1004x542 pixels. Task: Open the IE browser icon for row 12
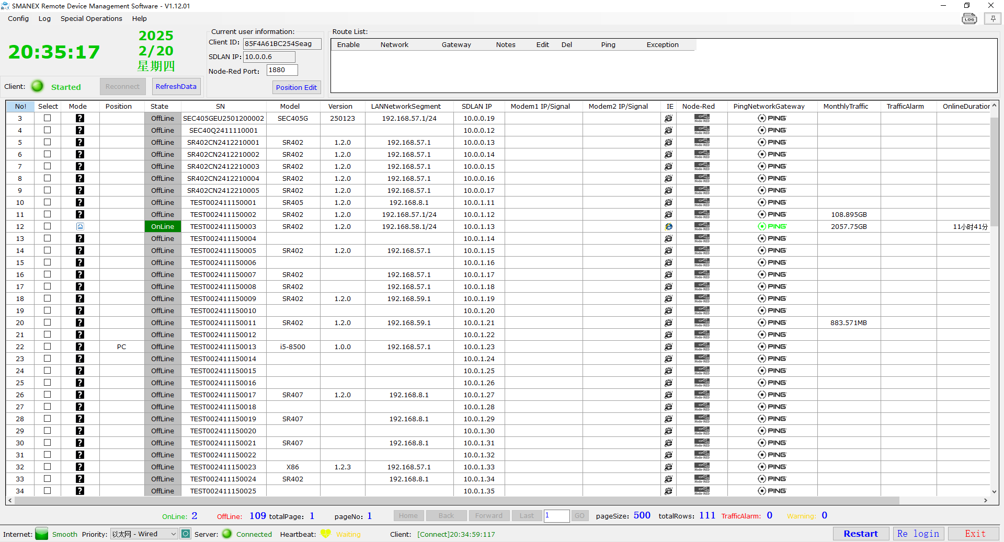pyautogui.click(x=668, y=227)
